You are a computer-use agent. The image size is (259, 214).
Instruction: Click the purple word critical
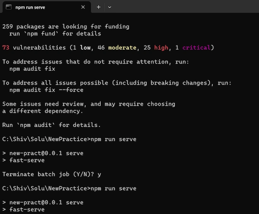196,47
